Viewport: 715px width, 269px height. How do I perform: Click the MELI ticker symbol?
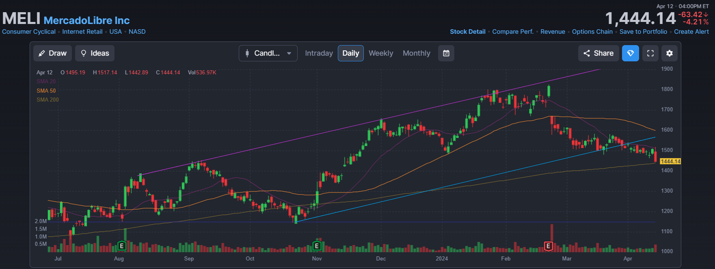coord(21,19)
